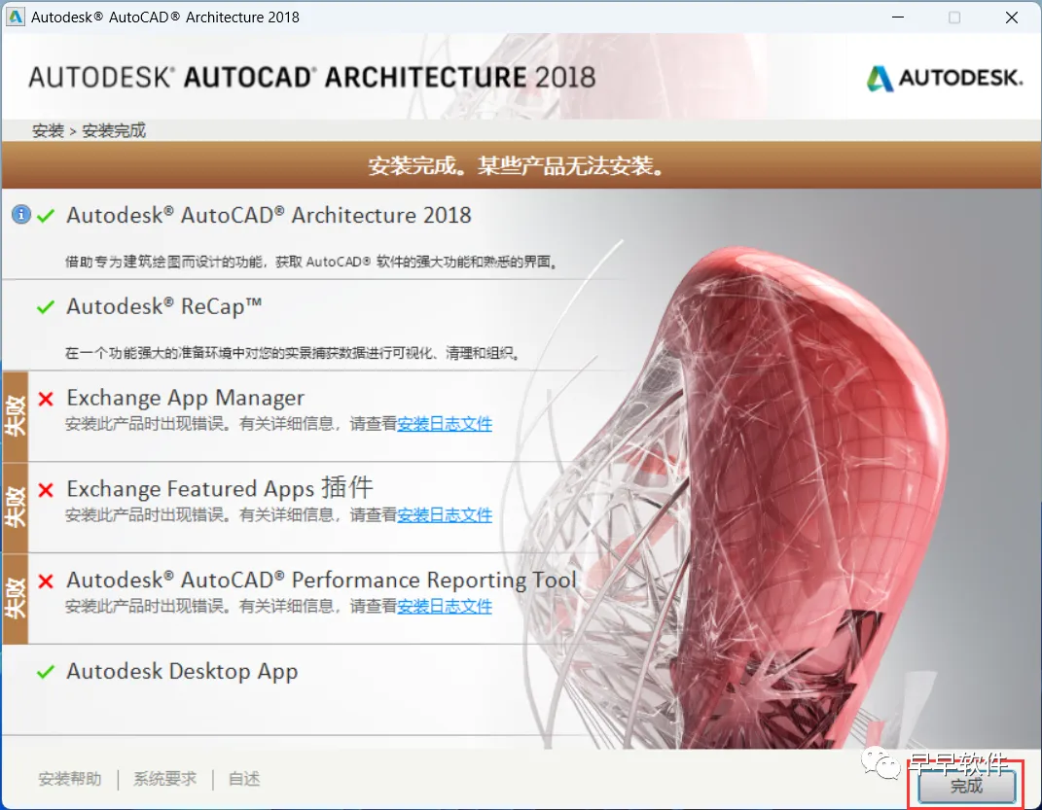This screenshot has width=1042, height=810.
Task: Click green checkmark next to AutoCAD Architecture 2018
Action: (x=45, y=216)
